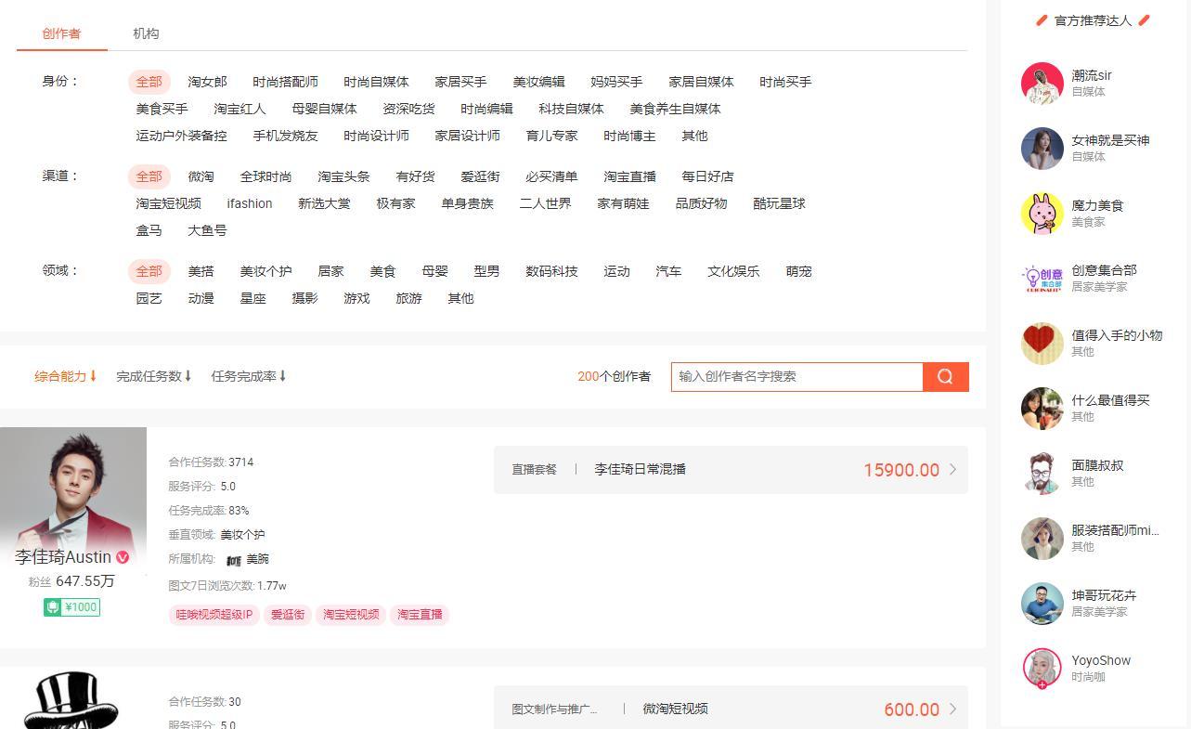Click the 淘宝短视频 pink tag on the 李佳琦Austin card

click(351, 615)
